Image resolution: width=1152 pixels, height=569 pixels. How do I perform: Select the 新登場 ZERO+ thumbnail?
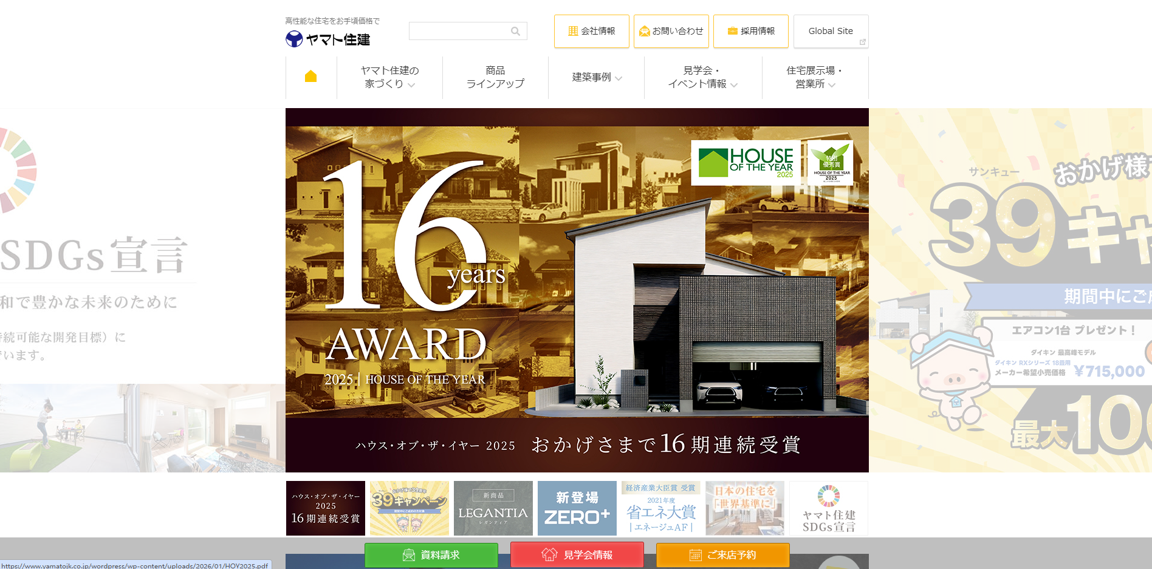click(577, 508)
